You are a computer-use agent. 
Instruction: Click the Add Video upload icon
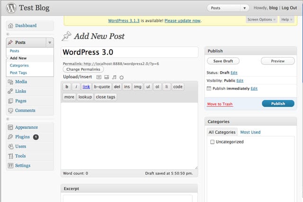[107, 77]
